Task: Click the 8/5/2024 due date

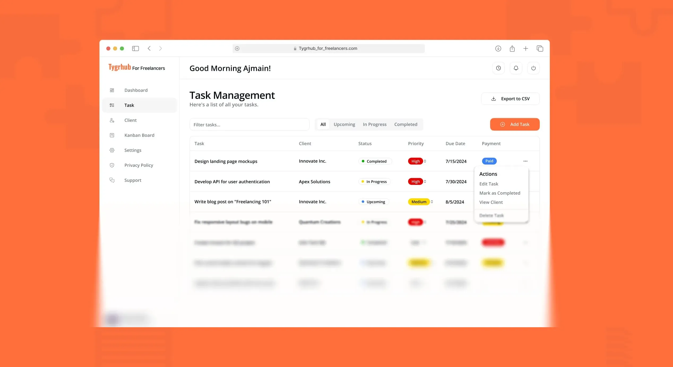Action: click(455, 202)
